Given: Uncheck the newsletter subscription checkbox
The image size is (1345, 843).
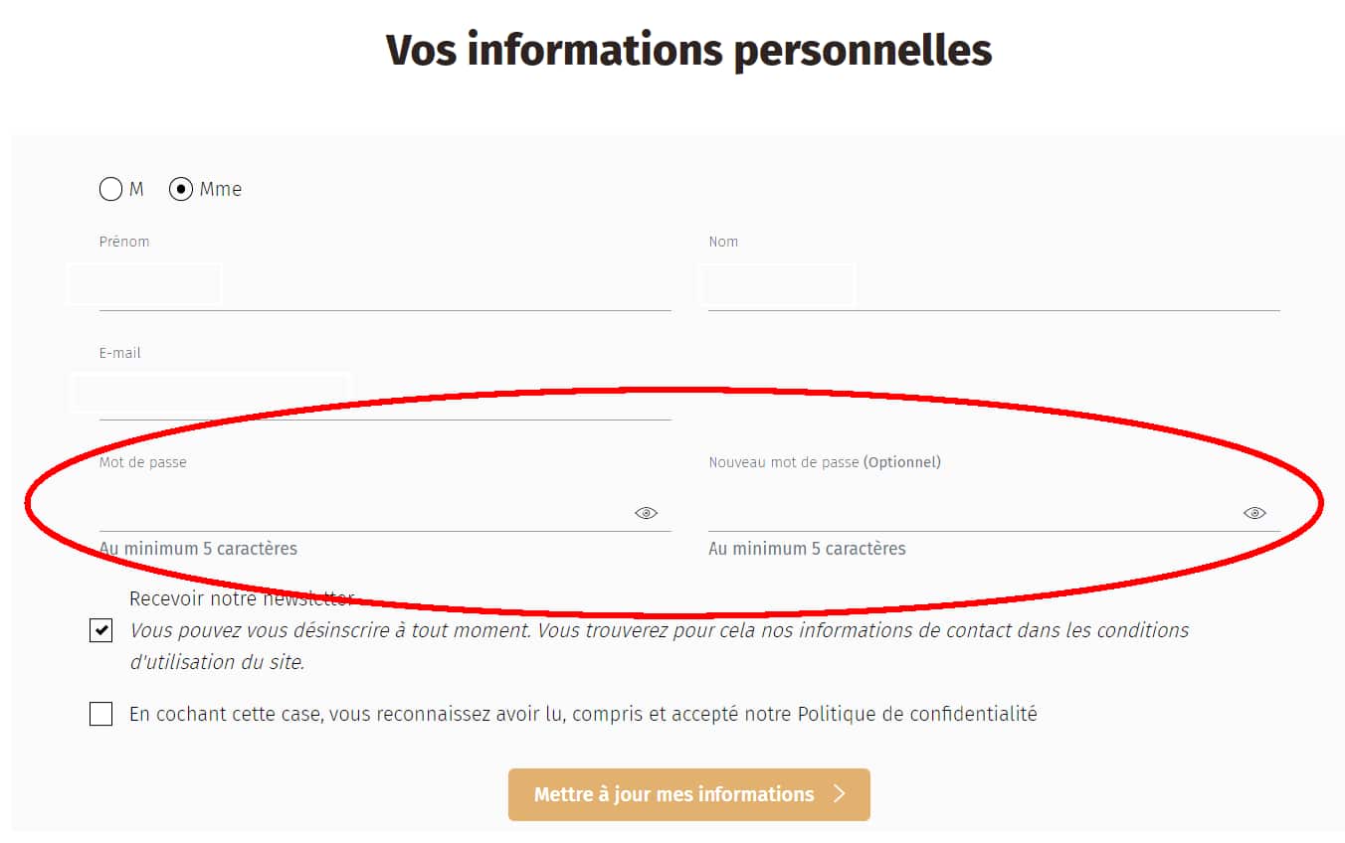Looking at the screenshot, I should (100, 630).
